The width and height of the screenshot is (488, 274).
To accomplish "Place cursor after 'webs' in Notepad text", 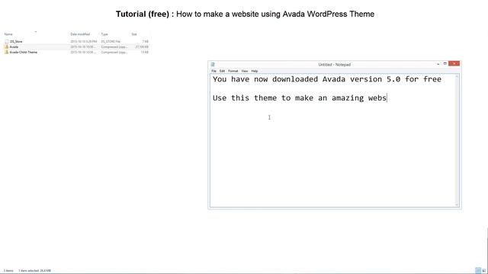I will pos(387,98).
